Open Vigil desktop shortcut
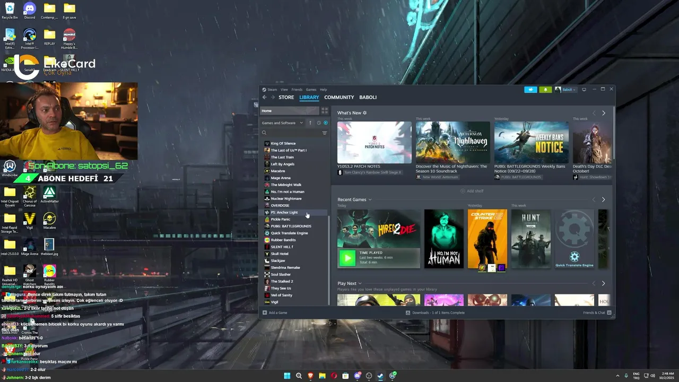 coord(30,221)
